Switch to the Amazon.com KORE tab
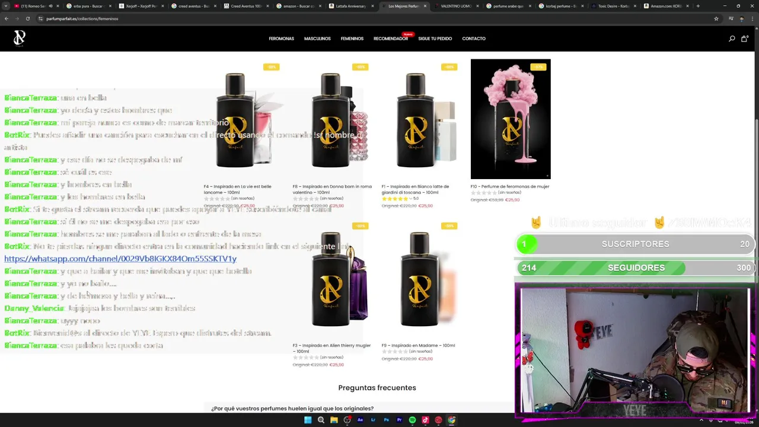Image resolution: width=759 pixels, height=427 pixels. [665, 6]
